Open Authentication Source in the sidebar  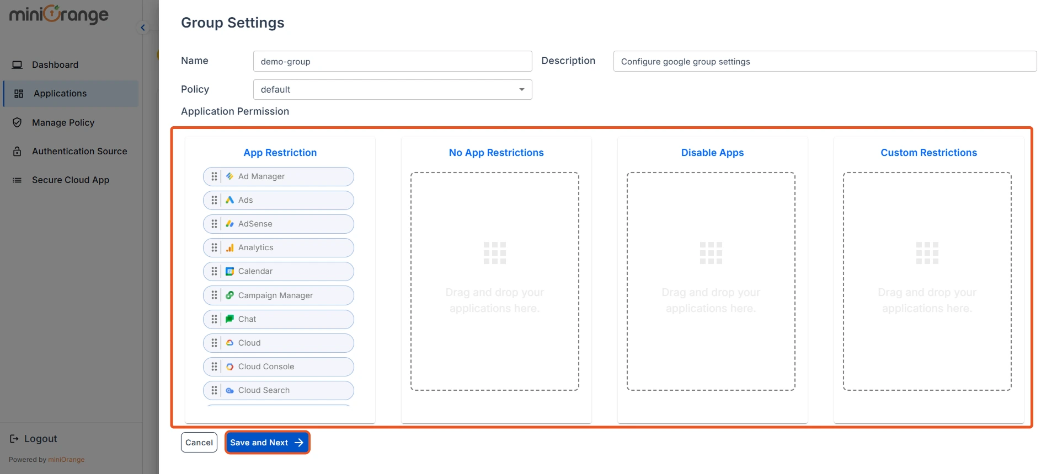(x=71, y=151)
